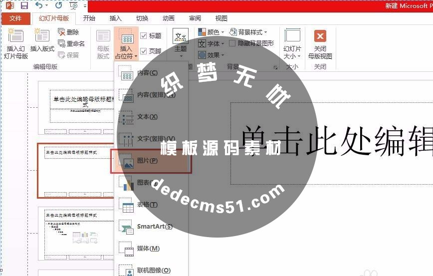This screenshot has width=433, height=276.
Task: Open the 效果 effects dropdown
Action: pos(211,55)
